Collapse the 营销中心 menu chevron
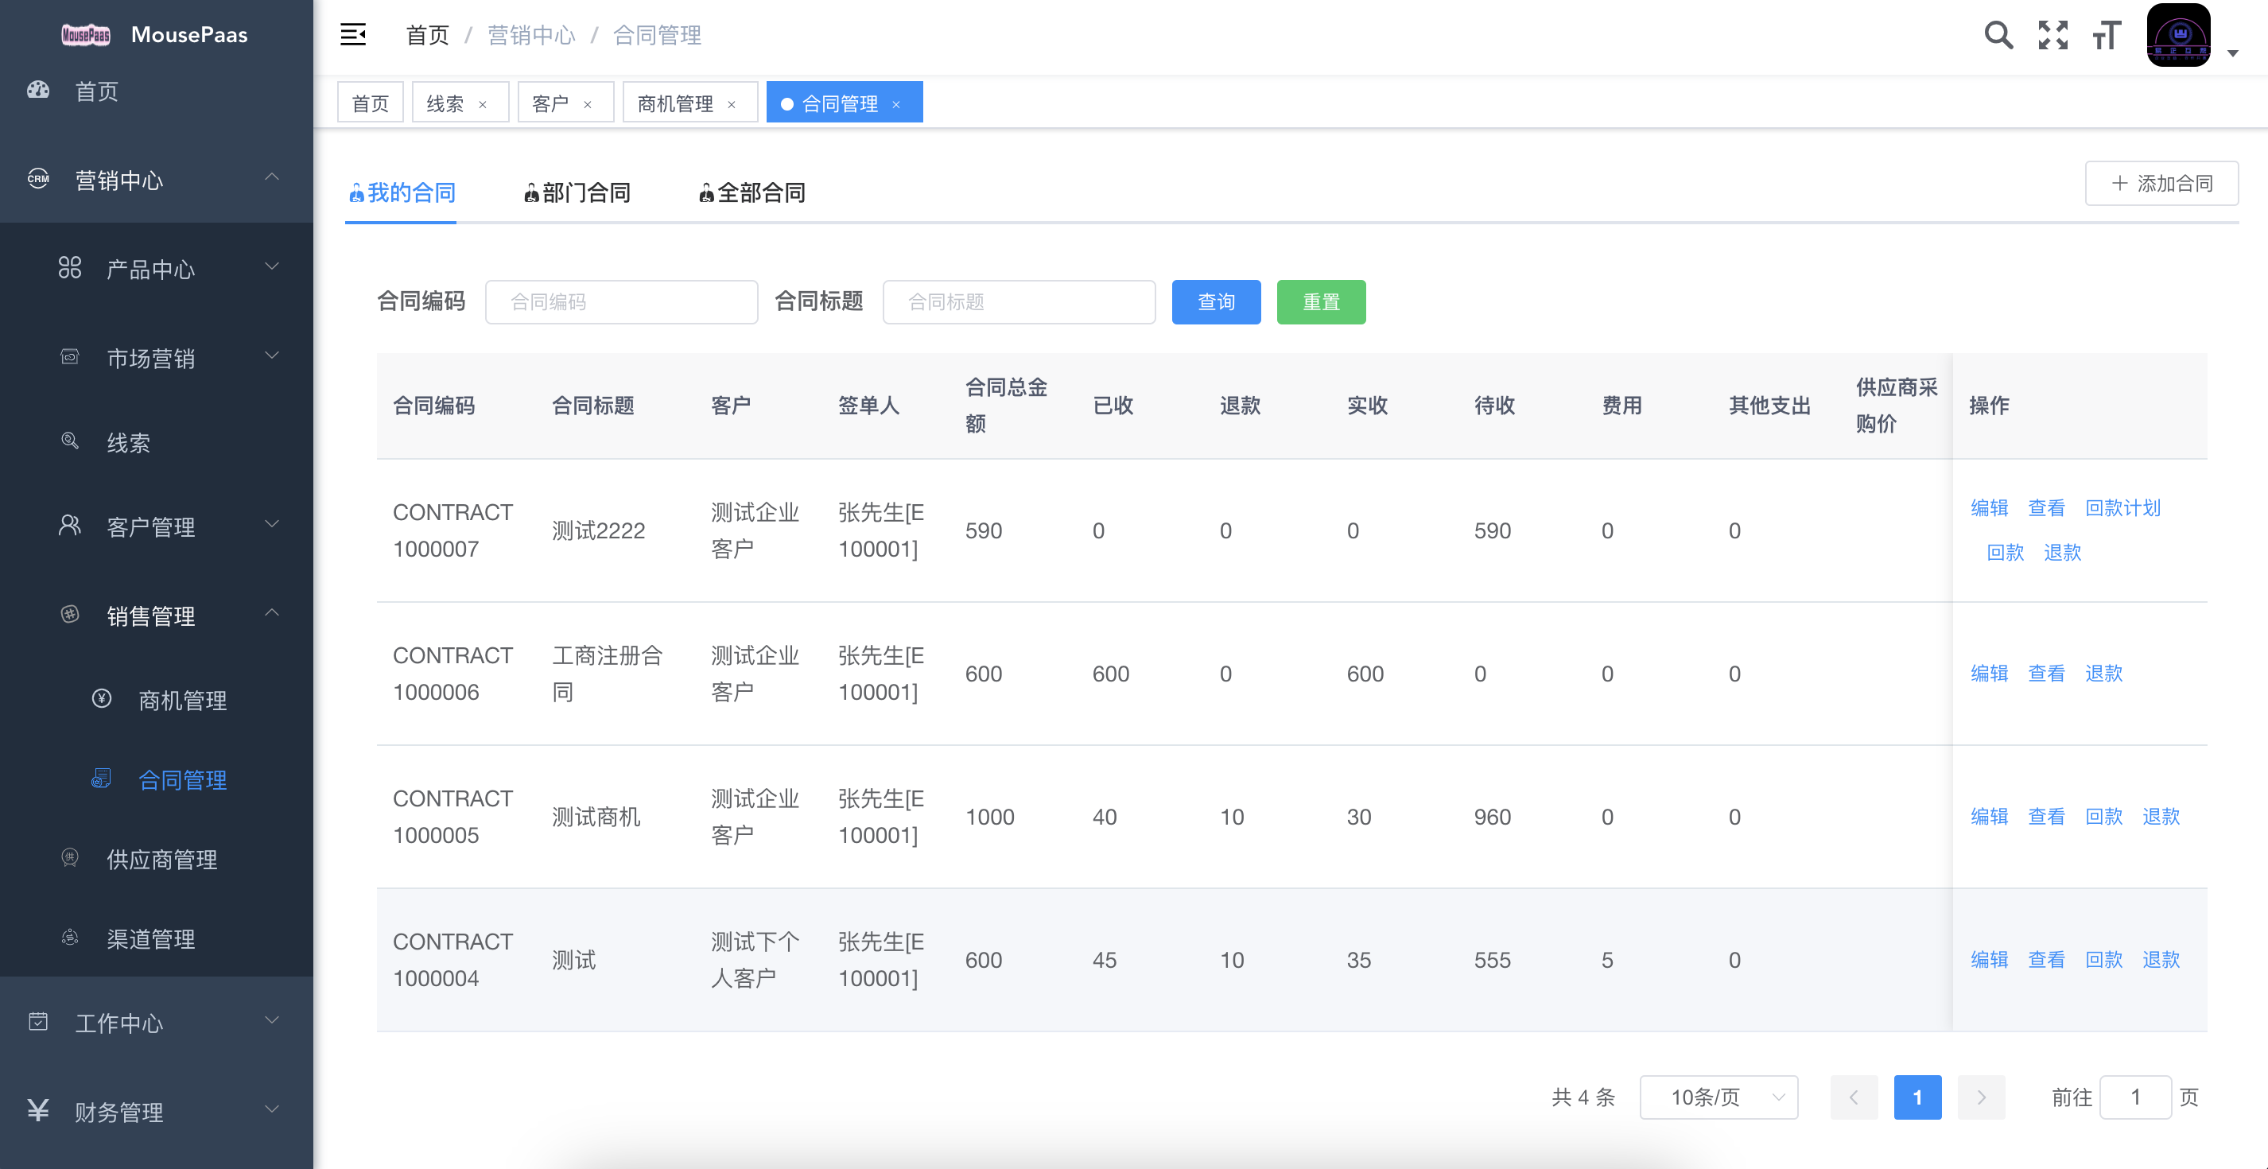 [272, 176]
